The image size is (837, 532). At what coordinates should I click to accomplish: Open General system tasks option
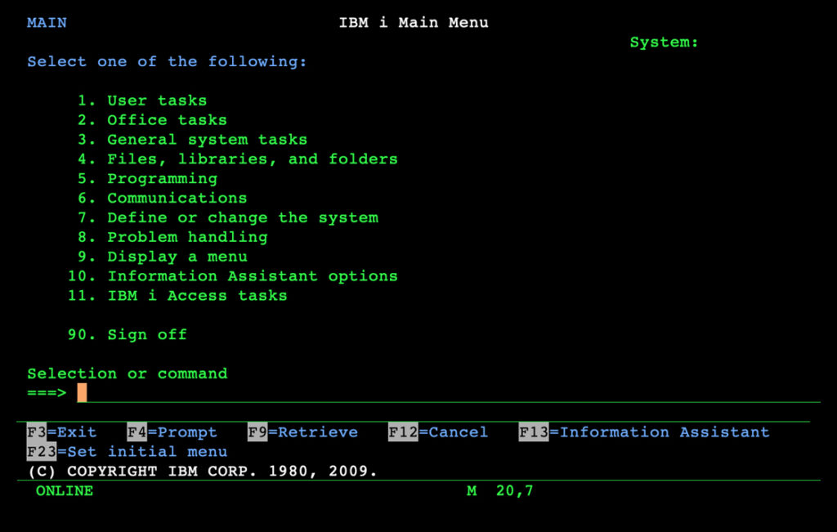point(207,140)
